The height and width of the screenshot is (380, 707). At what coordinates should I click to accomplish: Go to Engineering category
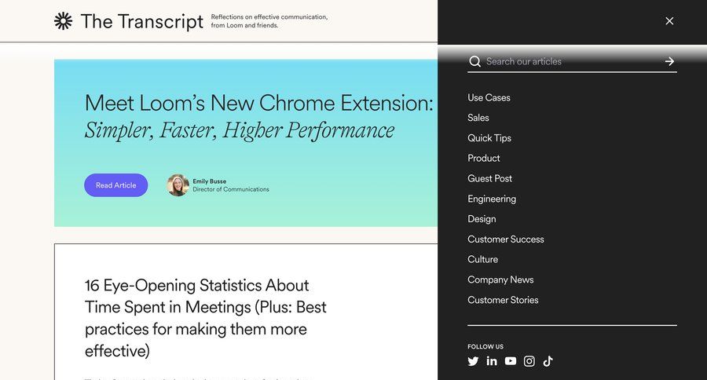pos(492,199)
